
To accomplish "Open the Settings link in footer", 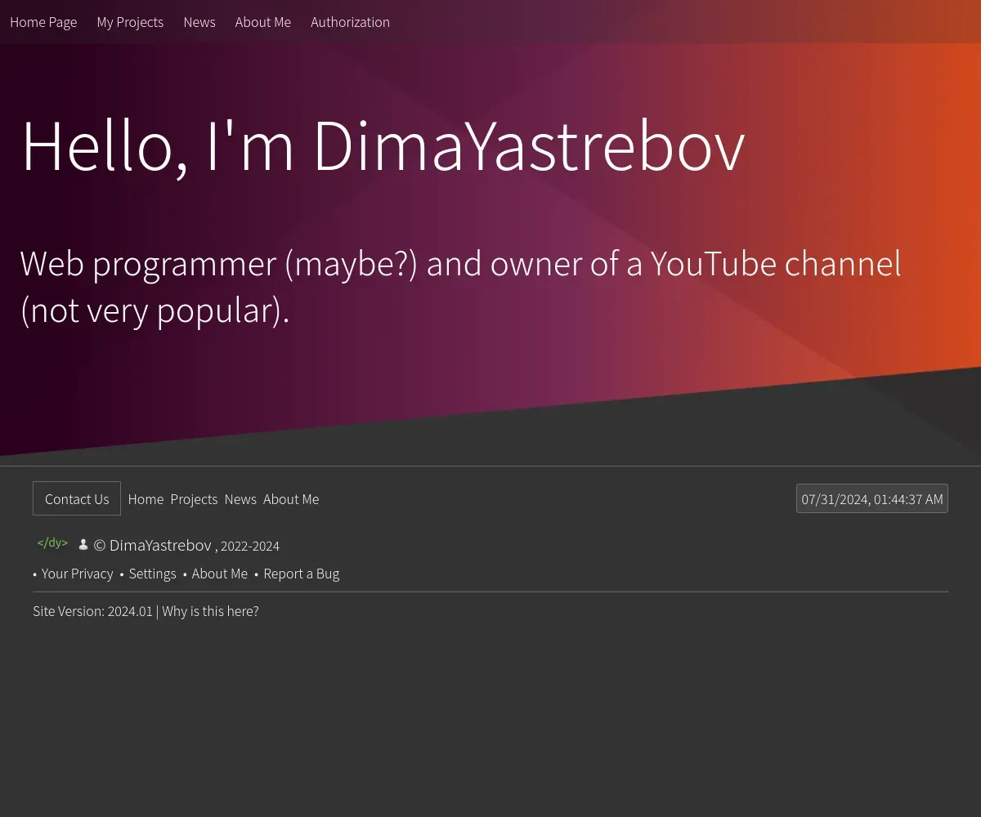I will coord(152,574).
